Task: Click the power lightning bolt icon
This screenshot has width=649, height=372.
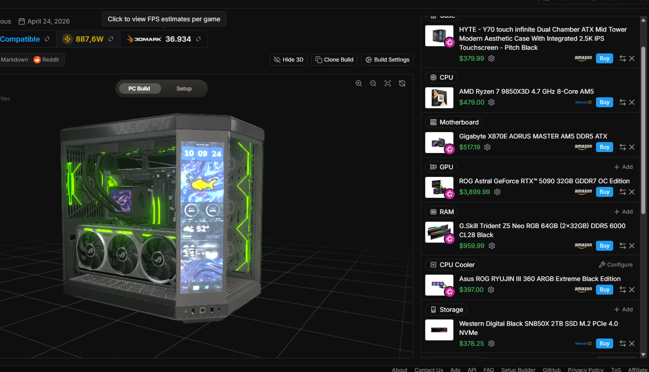Action: click(x=67, y=39)
